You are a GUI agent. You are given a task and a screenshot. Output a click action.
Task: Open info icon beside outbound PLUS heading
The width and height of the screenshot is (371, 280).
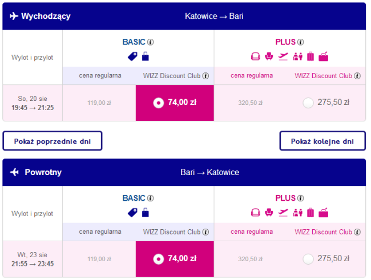pyautogui.click(x=301, y=42)
